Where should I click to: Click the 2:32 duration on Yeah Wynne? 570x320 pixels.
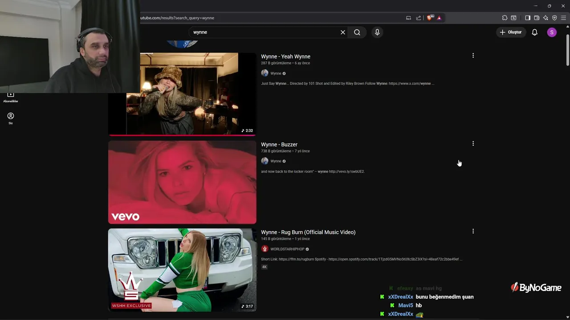pyautogui.click(x=247, y=131)
